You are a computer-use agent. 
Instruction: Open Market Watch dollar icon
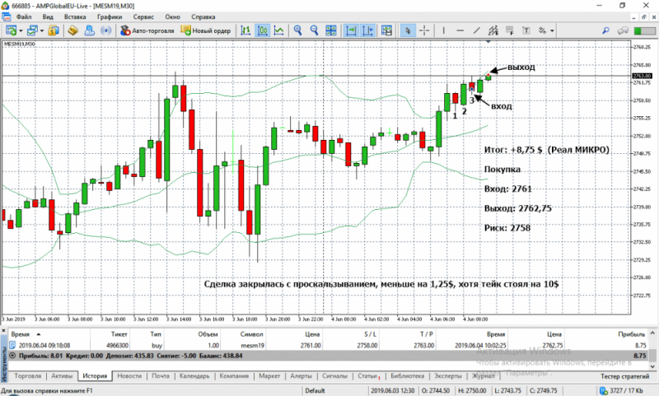point(54,30)
